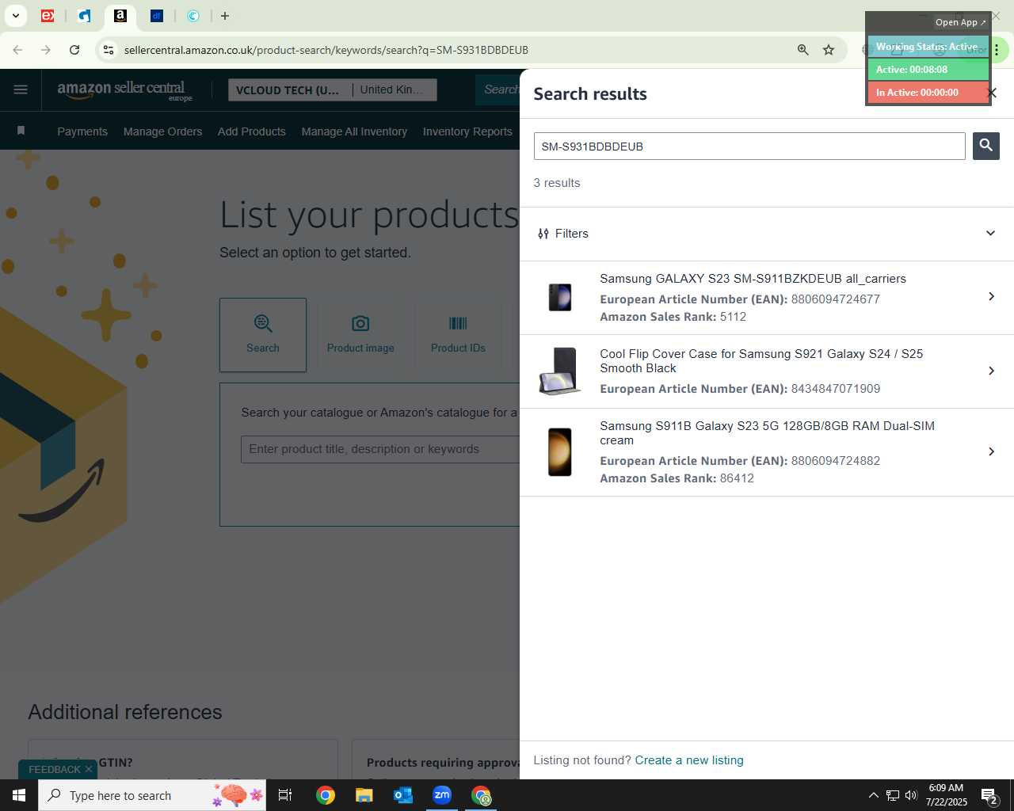Image resolution: width=1014 pixels, height=811 pixels.
Task: Open the hamburger navigation menu
Action: click(21, 89)
